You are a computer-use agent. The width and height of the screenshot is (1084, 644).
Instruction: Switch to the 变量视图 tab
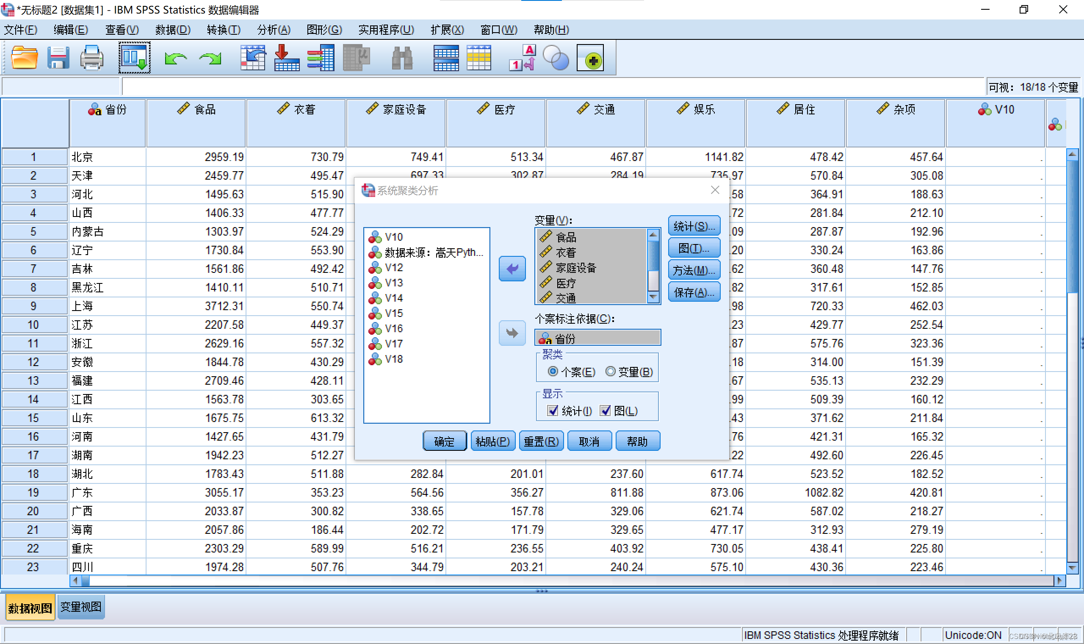point(81,607)
